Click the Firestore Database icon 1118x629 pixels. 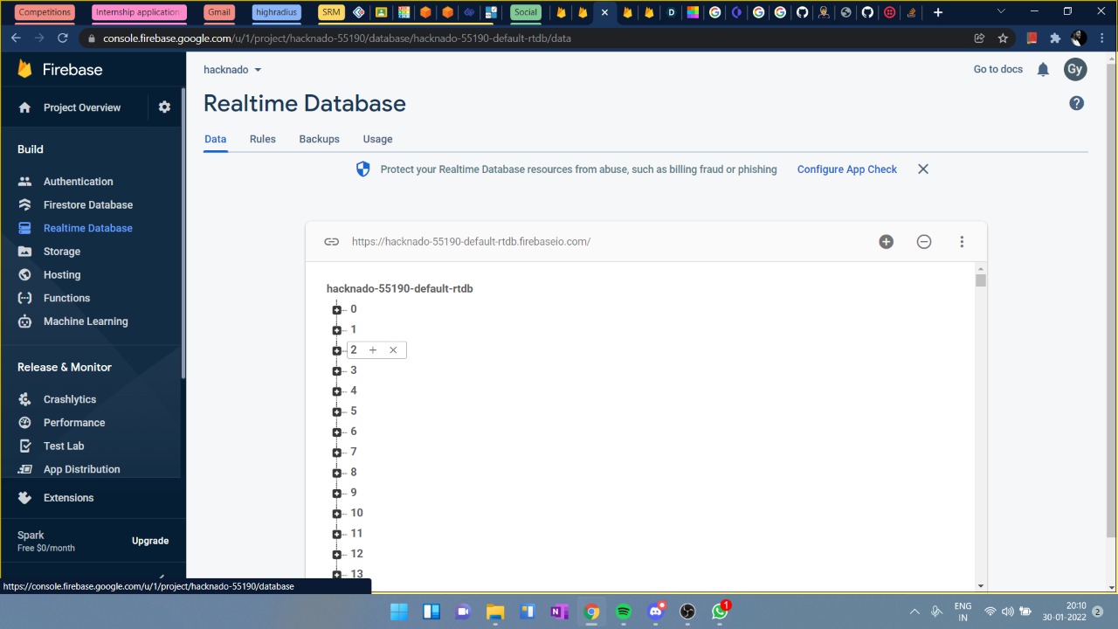pos(24,204)
